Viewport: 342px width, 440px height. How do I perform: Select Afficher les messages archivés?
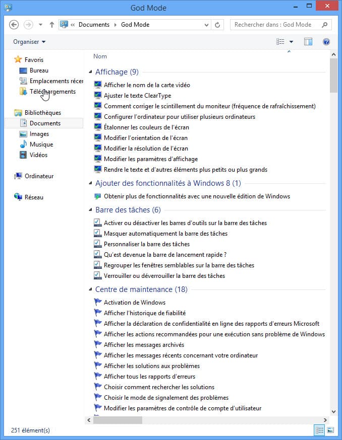(x=144, y=344)
